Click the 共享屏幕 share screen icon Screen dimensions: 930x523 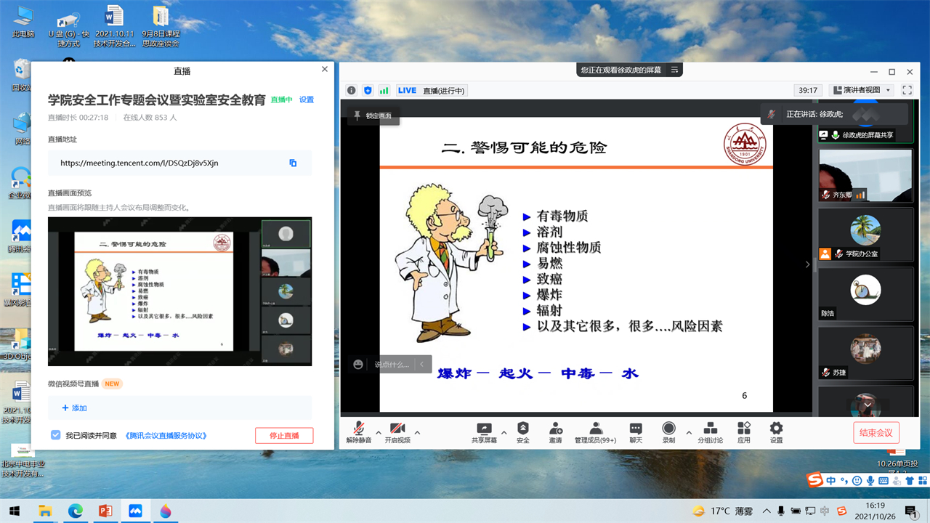(484, 429)
